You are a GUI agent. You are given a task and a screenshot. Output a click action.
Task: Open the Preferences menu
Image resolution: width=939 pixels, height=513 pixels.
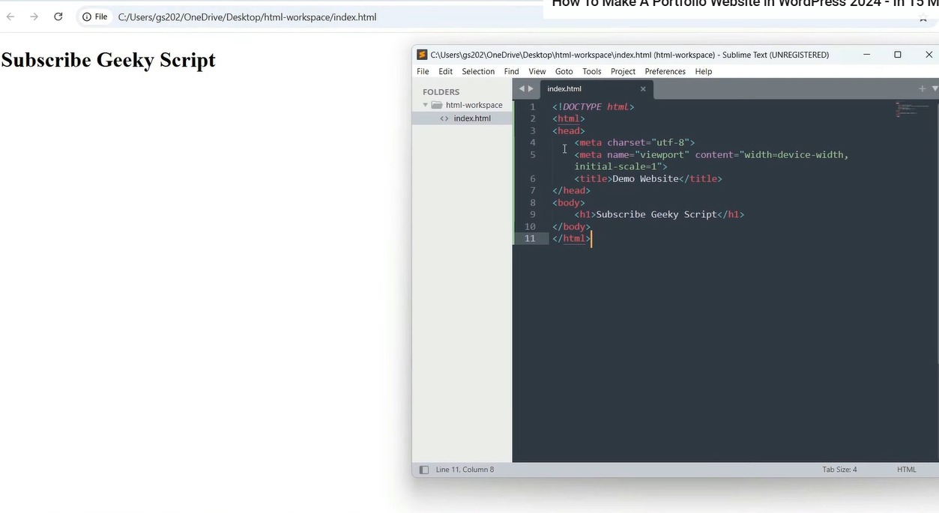pos(665,71)
